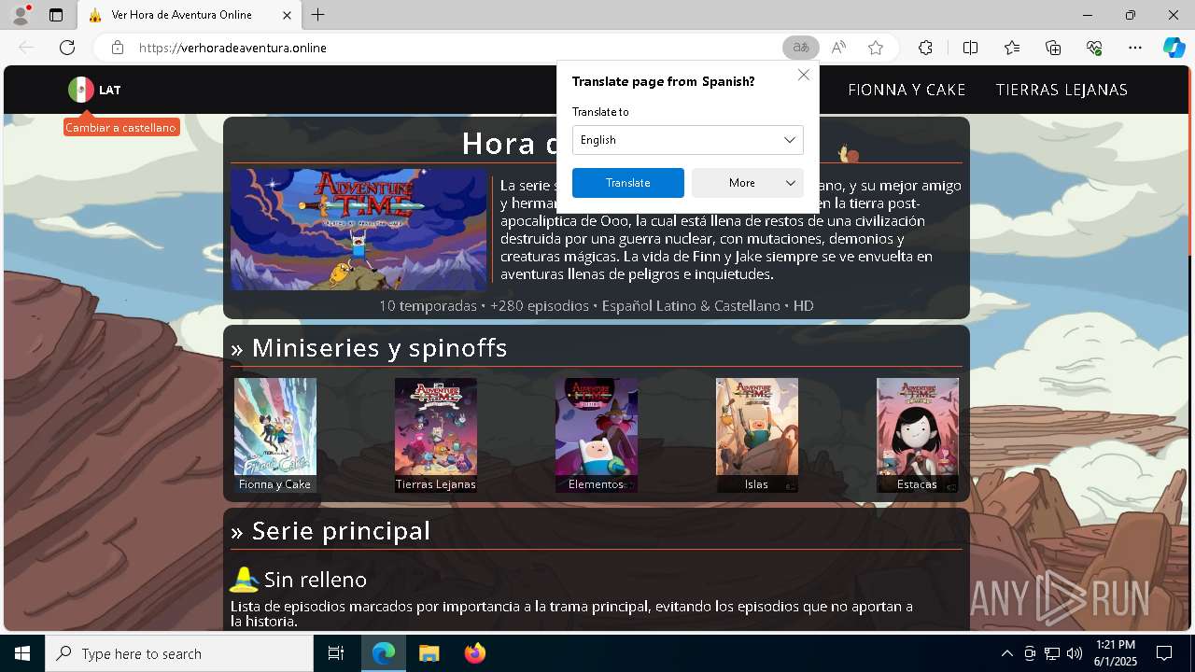Launch the Copilot sidebar icon

pos(1174,48)
